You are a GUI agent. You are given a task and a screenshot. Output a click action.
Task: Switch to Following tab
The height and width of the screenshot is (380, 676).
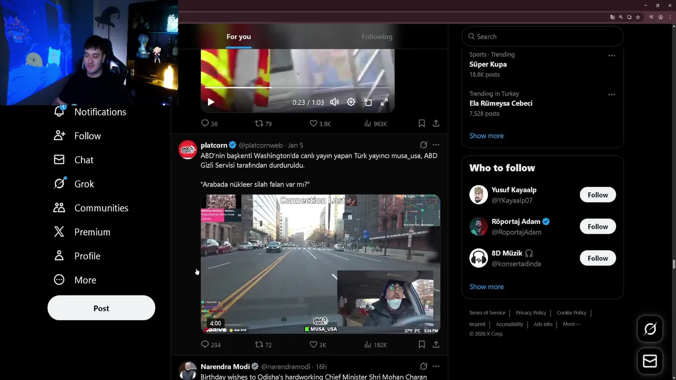pyautogui.click(x=377, y=36)
